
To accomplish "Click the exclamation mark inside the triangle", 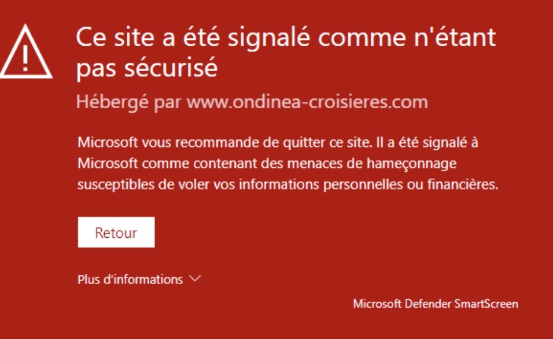I will [x=25, y=57].
